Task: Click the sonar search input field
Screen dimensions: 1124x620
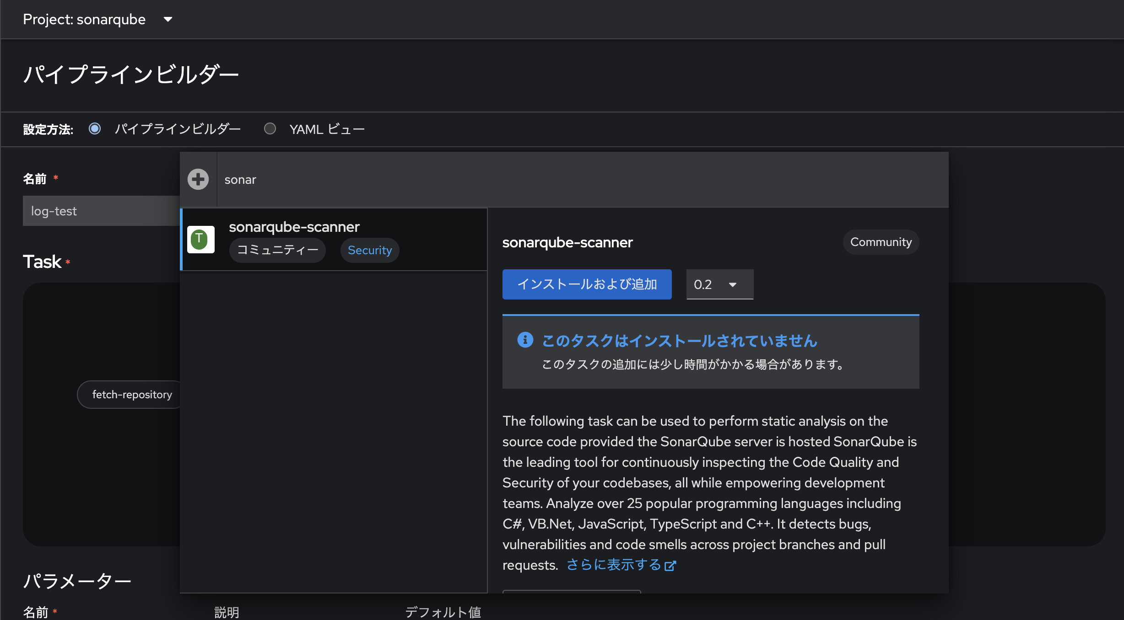Action: (x=581, y=179)
